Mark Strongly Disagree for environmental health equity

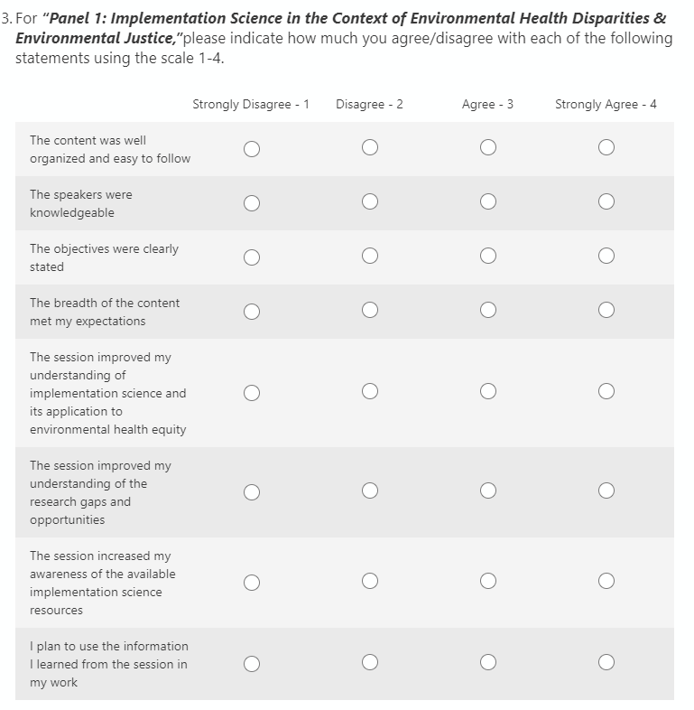click(252, 393)
